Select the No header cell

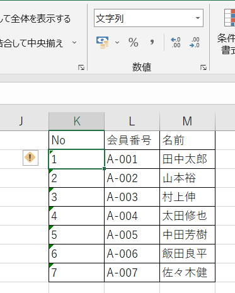coord(77,140)
